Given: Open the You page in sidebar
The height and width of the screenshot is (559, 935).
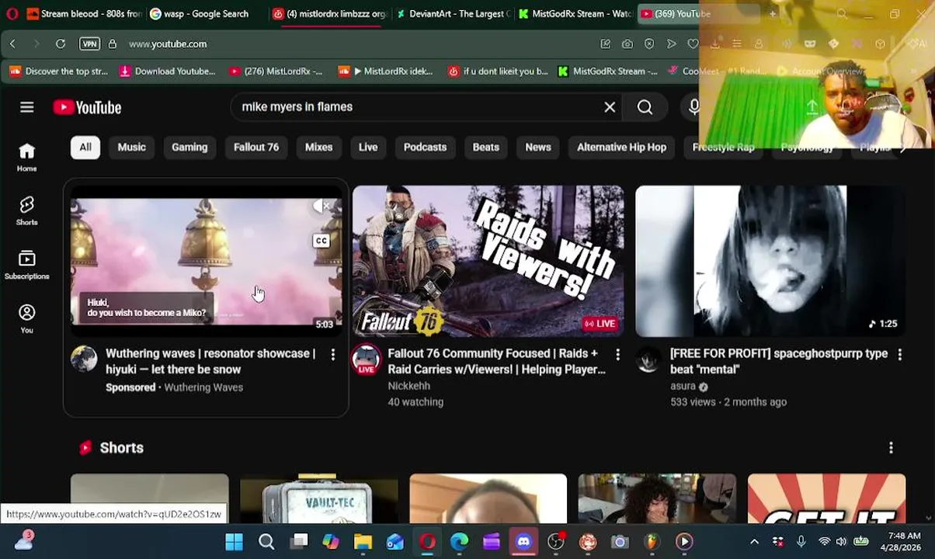Looking at the screenshot, I should [27, 319].
